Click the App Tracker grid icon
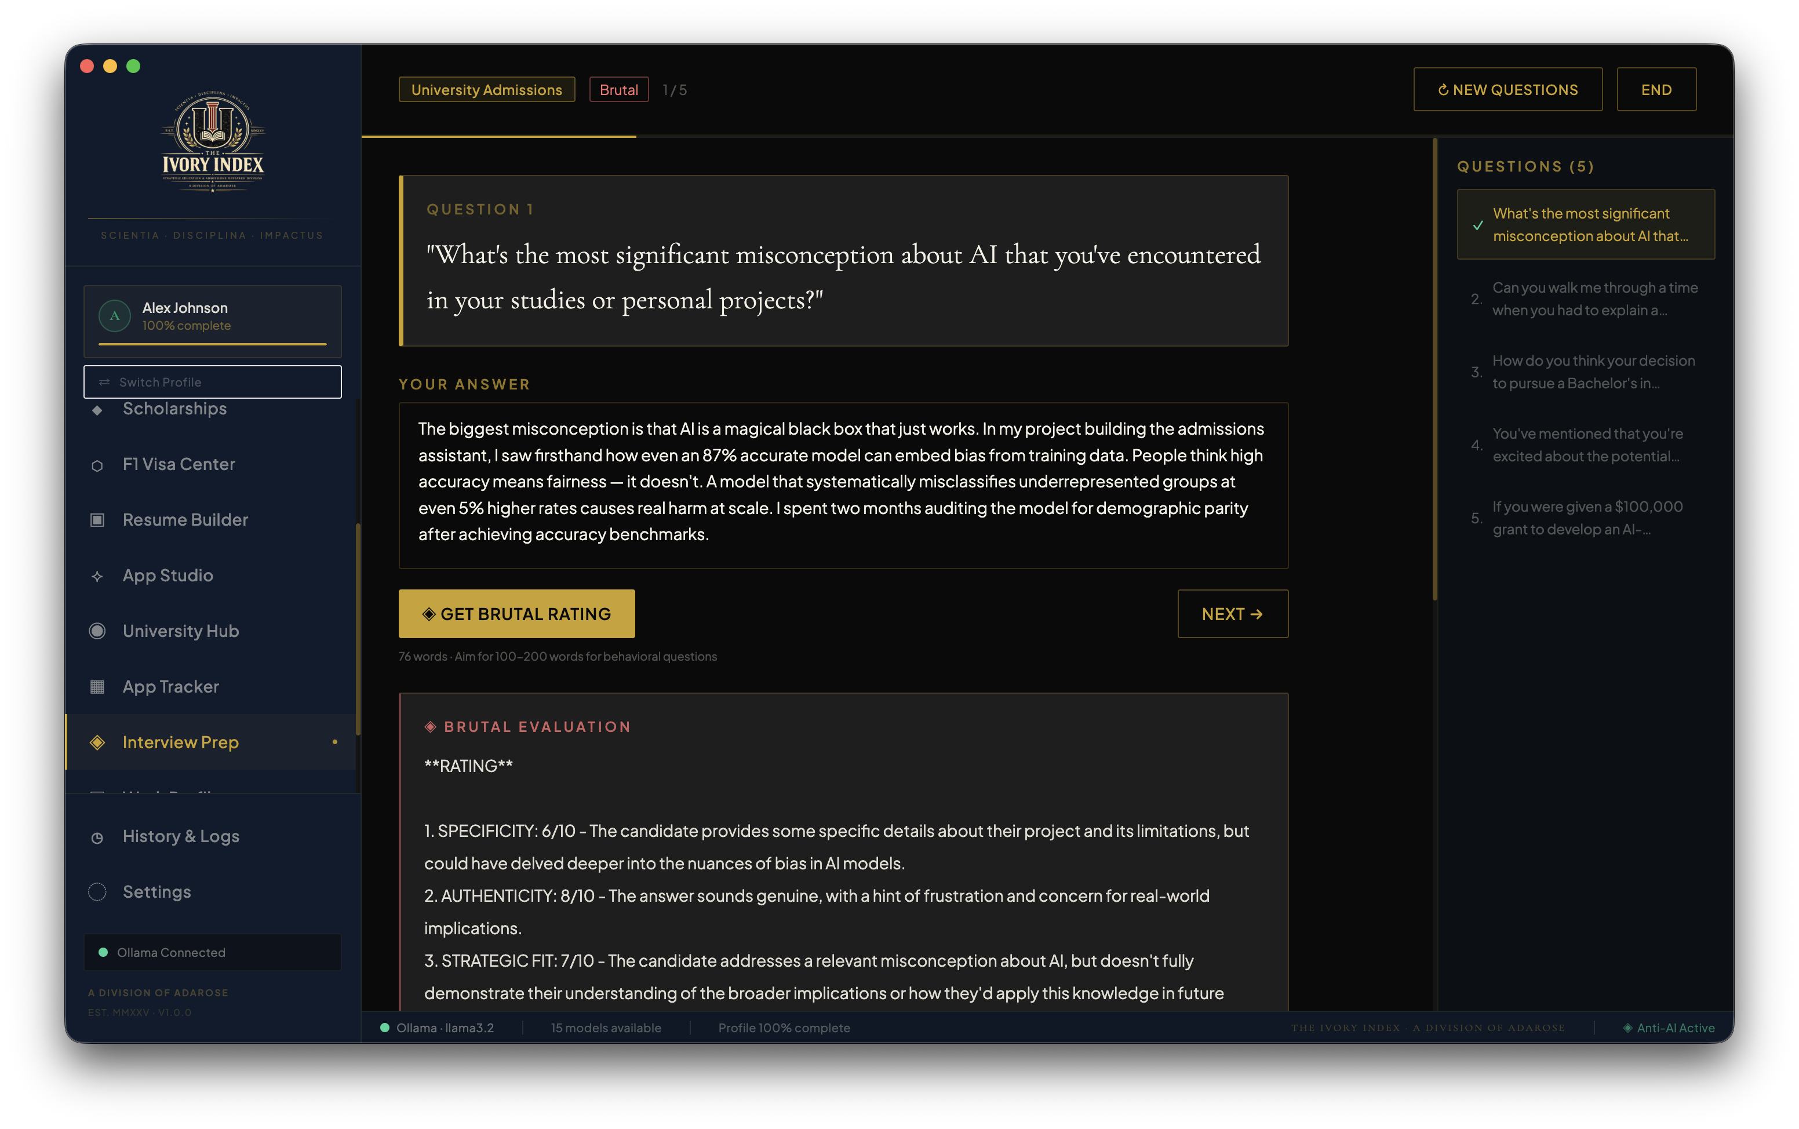 [x=97, y=687]
